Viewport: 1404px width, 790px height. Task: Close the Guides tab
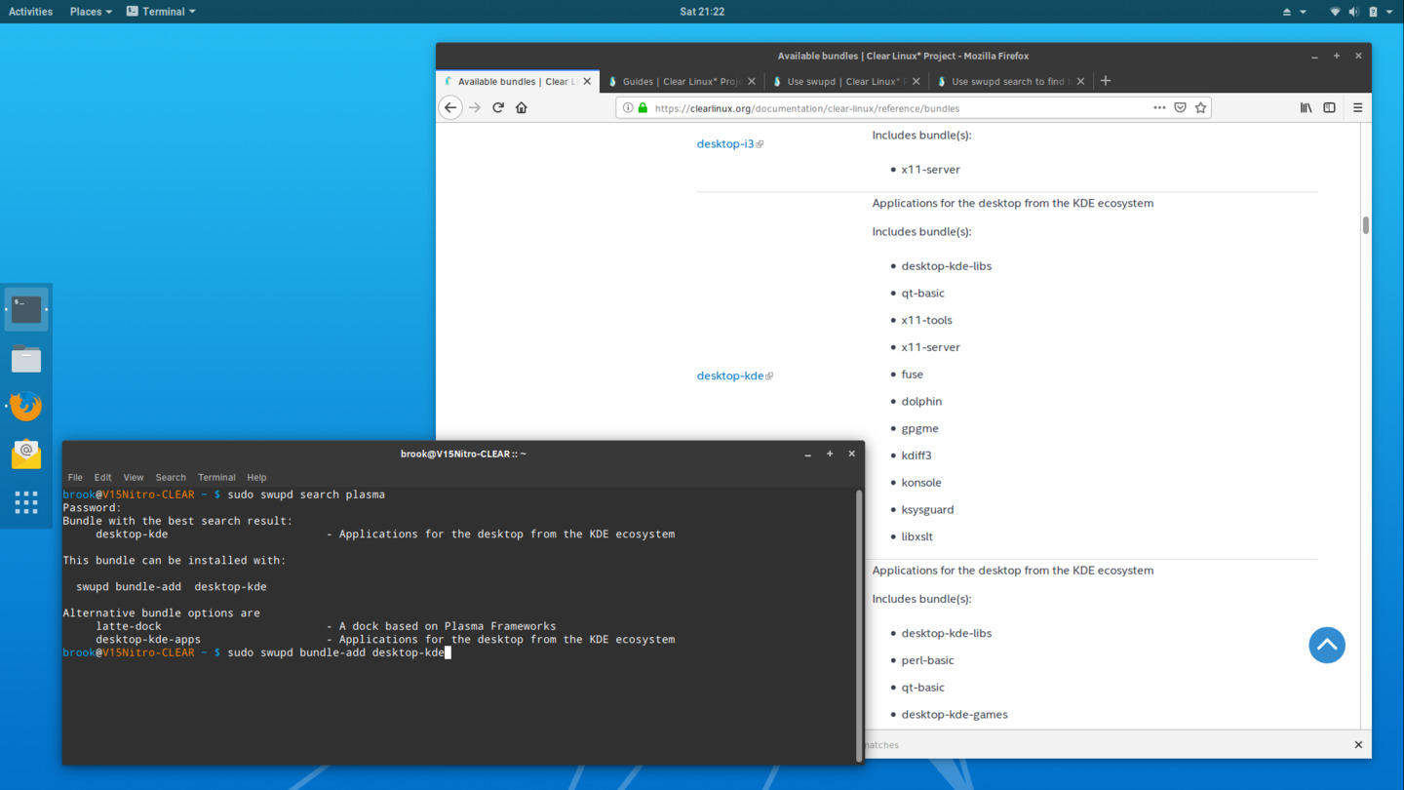[x=752, y=82]
